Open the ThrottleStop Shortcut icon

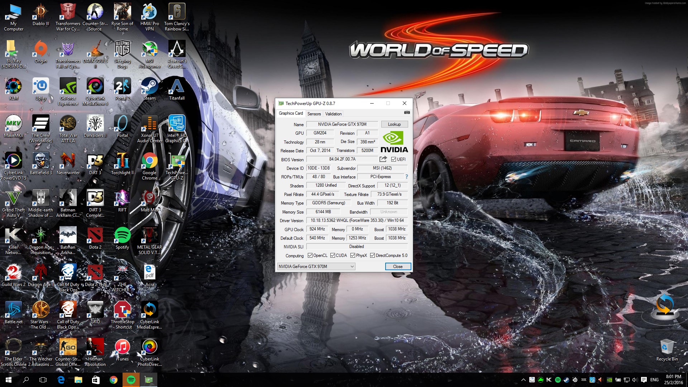click(x=123, y=315)
